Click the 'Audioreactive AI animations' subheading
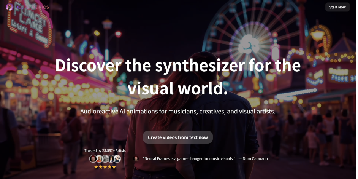The height and width of the screenshot is (179, 358). (x=177, y=112)
